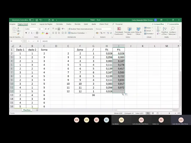Click the Cut scissors icon
The height and width of the screenshot is (143, 191).
(18, 28)
